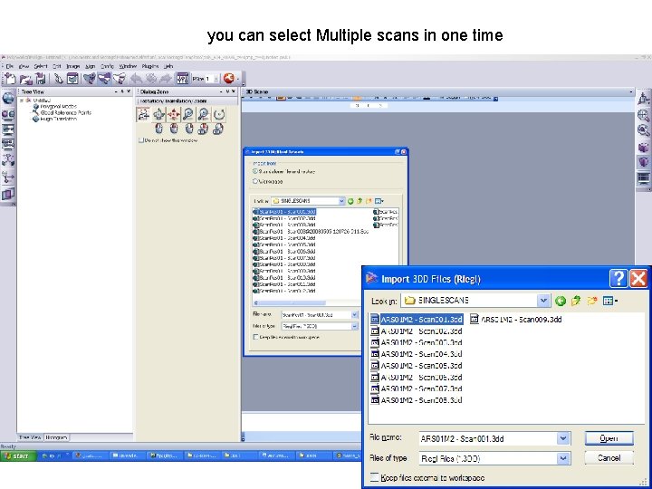
Task: Tick the keep files external checkbox in rear import dialog
Action: 255,337
